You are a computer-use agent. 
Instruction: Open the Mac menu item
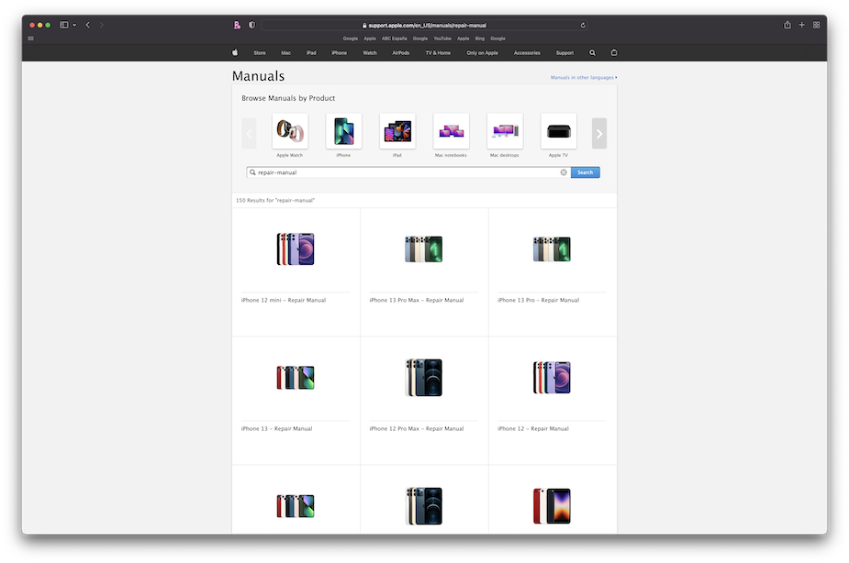tap(285, 53)
